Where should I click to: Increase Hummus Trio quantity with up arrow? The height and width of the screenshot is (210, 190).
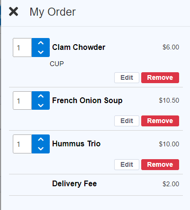(41, 139)
